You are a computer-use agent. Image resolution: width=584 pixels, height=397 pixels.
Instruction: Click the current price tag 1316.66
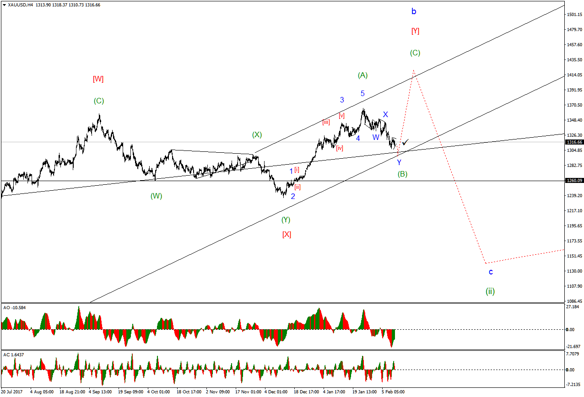[x=574, y=142]
